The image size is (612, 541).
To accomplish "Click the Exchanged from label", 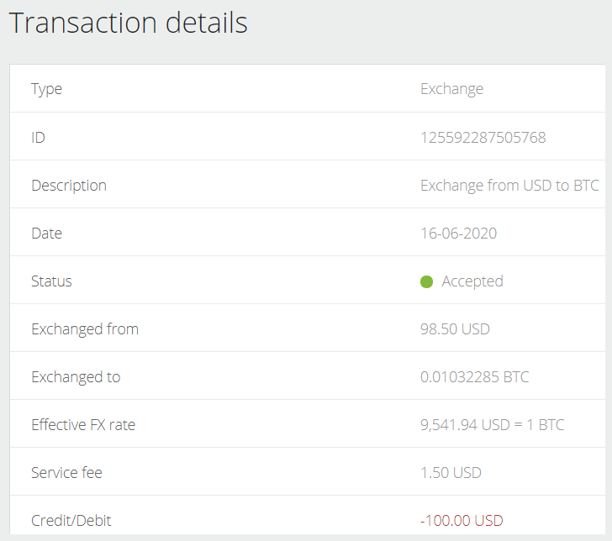I will click(x=85, y=329).
